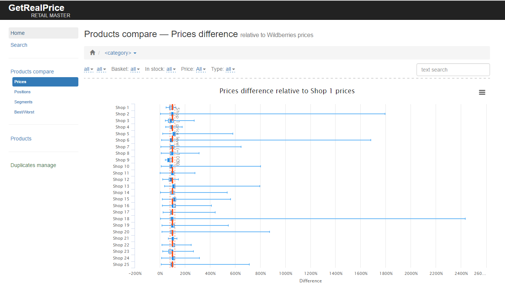The image size is (505, 291).
Task: Click the Shop 1 axis label
Action: click(x=122, y=107)
